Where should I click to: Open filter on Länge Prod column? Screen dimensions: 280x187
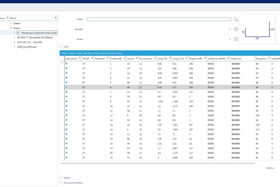[x=186, y=58]
